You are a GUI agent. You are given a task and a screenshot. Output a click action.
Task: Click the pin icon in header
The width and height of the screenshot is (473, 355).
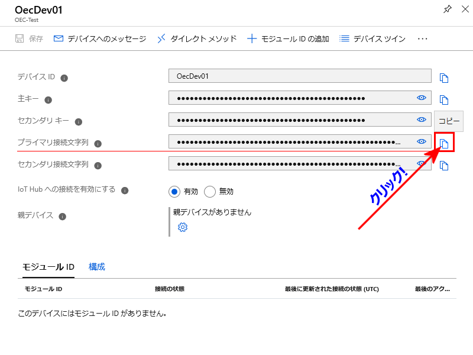click(448, 9)
